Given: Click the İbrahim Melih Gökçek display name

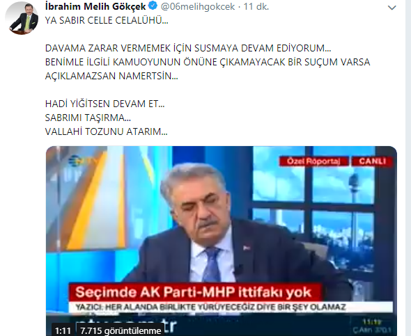Looking at the screenshot, I should click(95, 6).
